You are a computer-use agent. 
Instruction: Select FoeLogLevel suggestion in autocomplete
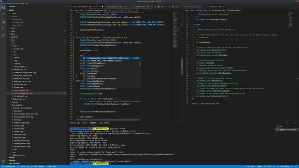coord(112,73)
